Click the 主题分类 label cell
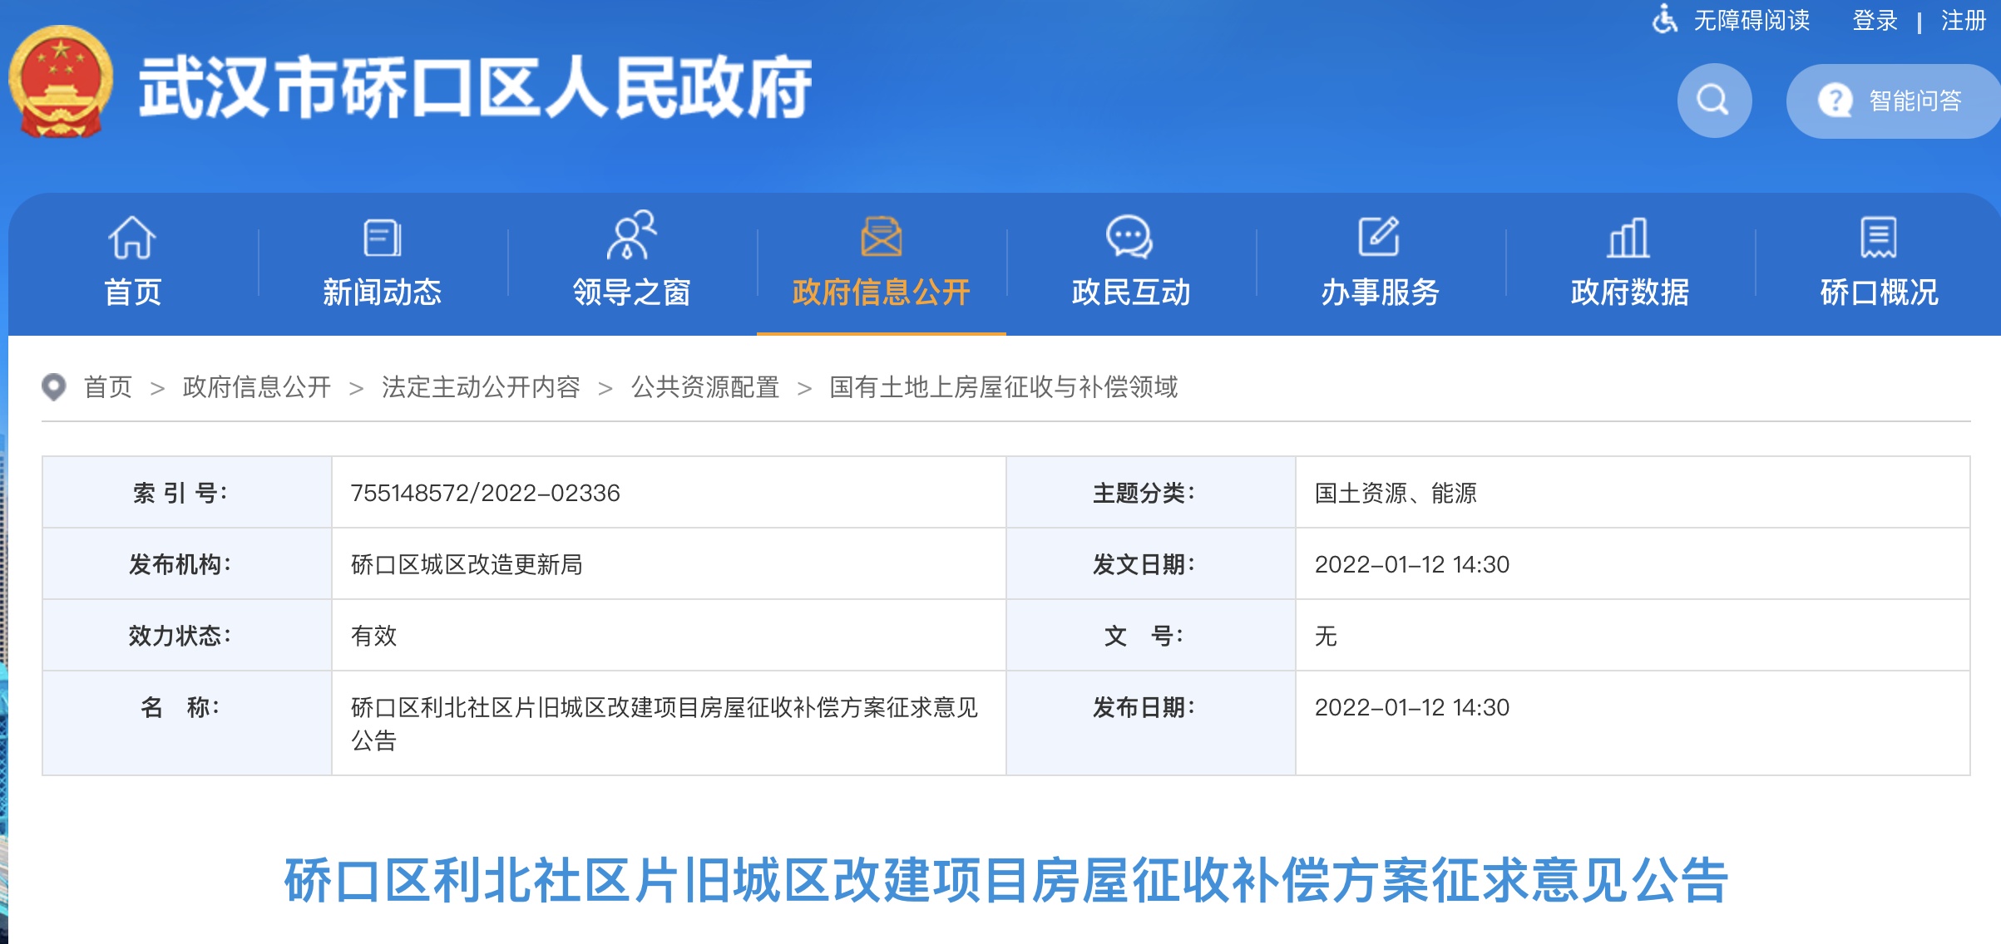The height and width of the screenshot is (944, 2001). click(1151, 493)
